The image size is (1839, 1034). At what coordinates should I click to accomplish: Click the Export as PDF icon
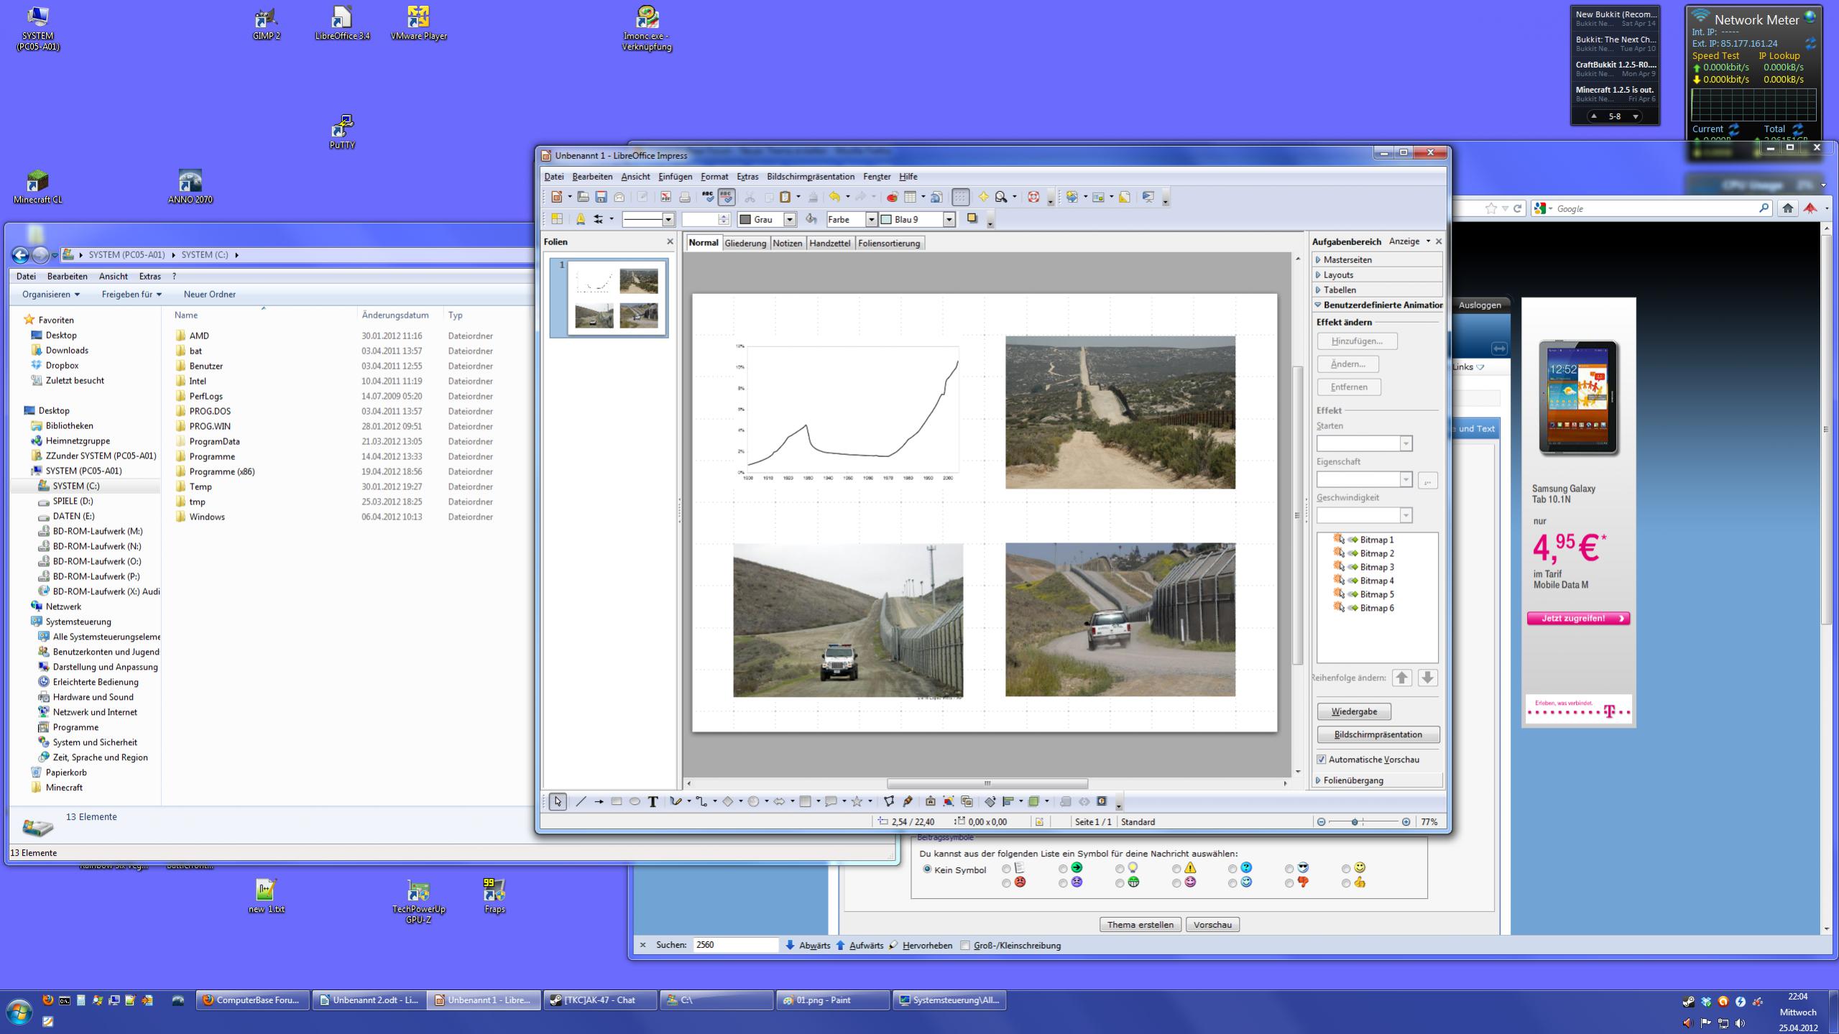pyautogui.click(x=665, y=197)
